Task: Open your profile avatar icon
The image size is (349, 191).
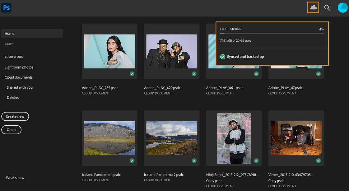Action: click(x=342, y=7)
